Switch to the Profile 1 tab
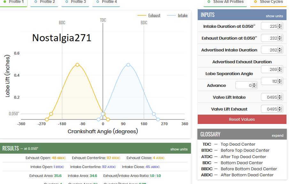 pos(13,2)
